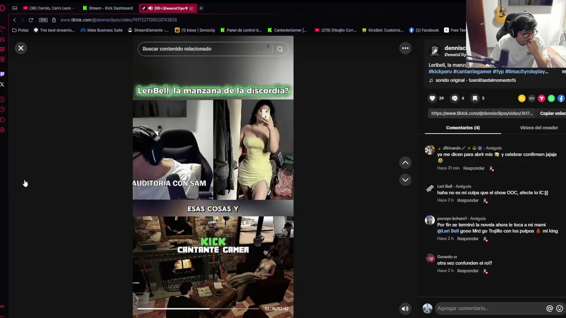Screen dimensions: 566x318
Task: Click the search magnifier in related content box
Action: tap(280, 49)
